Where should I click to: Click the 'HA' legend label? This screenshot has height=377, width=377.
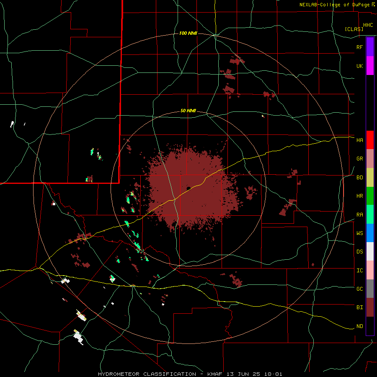click(x=359, y=140)
